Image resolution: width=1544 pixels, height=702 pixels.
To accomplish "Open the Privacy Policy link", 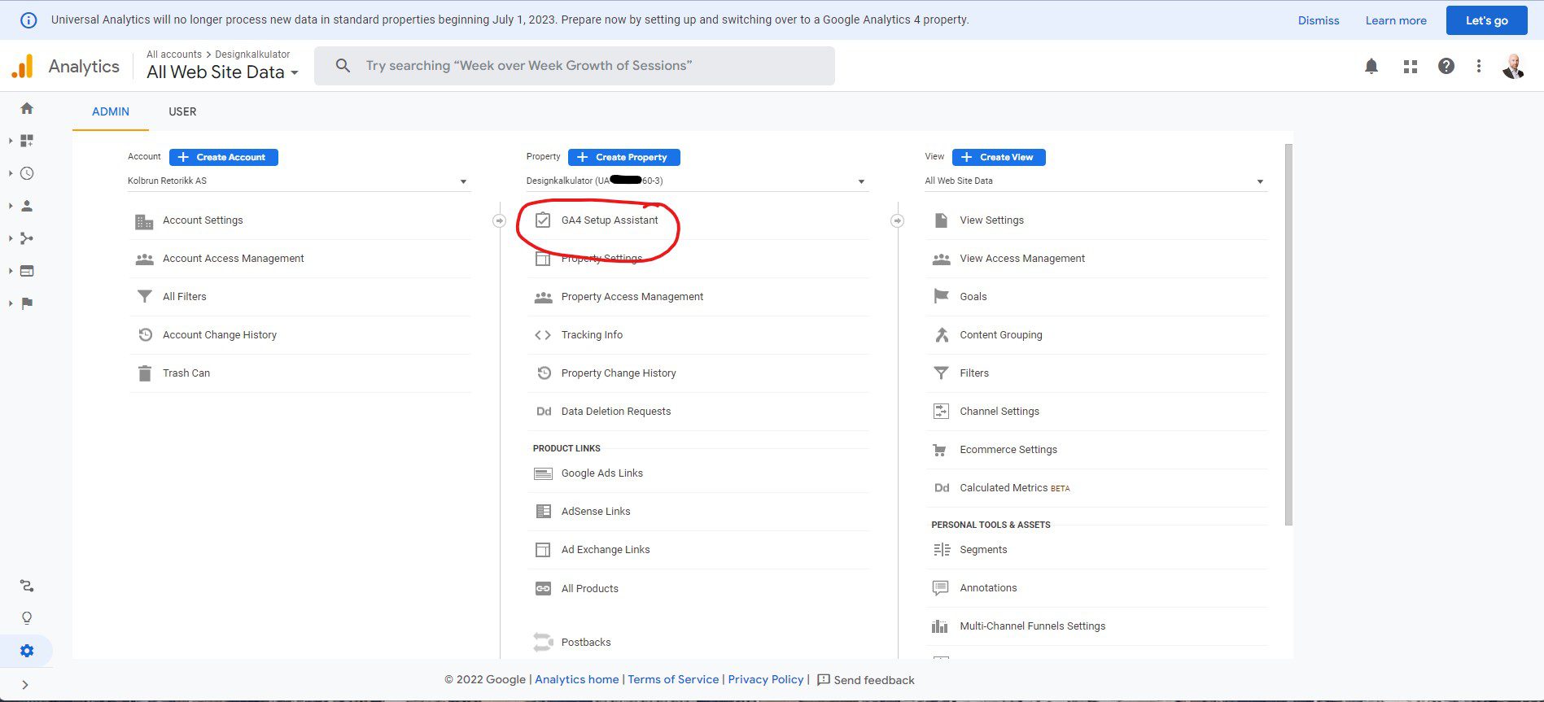I will coord(766,680).
